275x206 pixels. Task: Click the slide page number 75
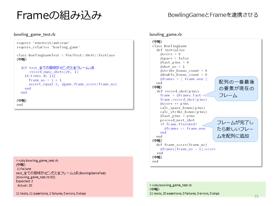[x=256, y=197]
